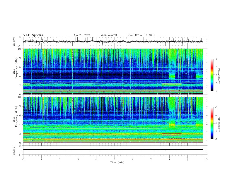Click the ch.1 voltage waveform trace

(x=113, y=42)
